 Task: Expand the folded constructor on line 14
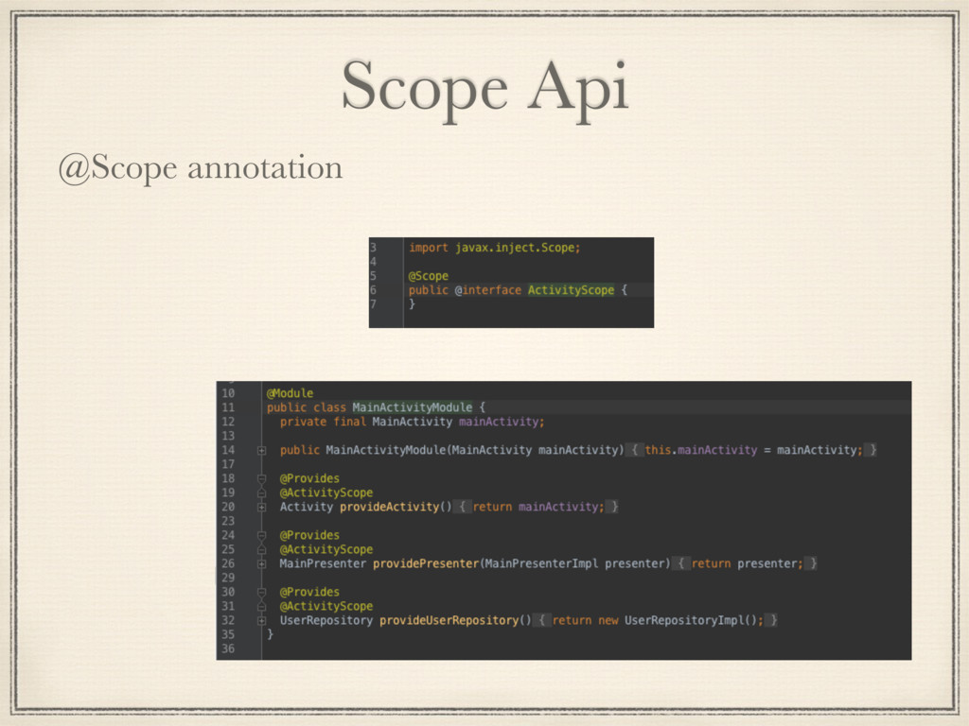261,451
